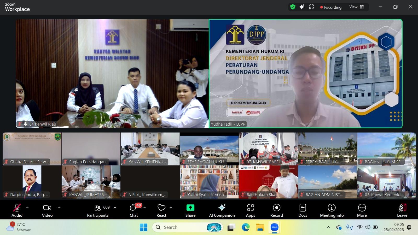The height and width of the screenshot is (235, 418).
Task: Click the green Share screen button
Action: 190,210
